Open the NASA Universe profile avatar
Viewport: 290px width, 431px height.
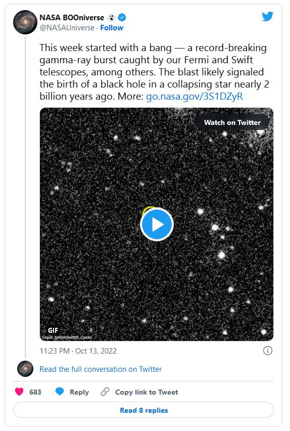point(25,22)
